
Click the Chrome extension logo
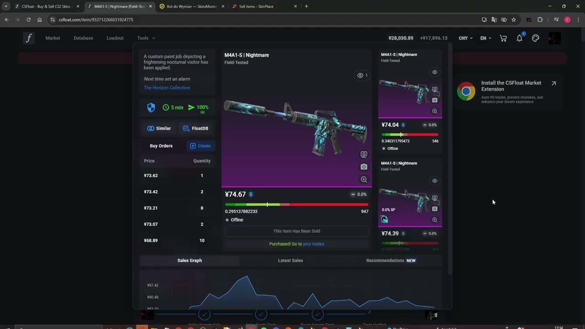coord(466,91)
